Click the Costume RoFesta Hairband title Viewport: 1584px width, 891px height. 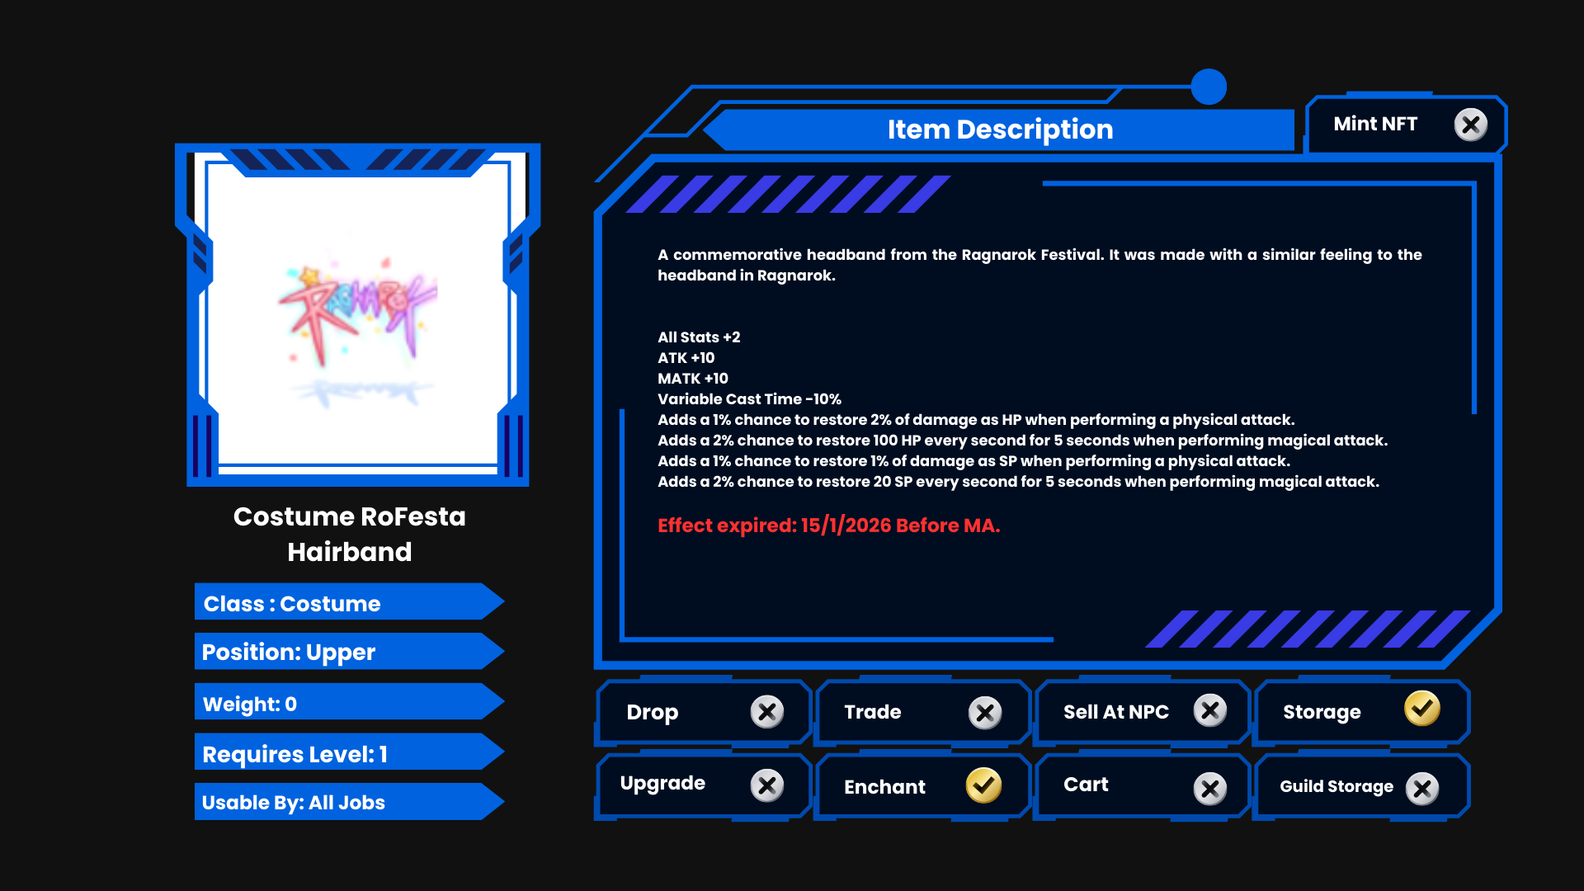[x=350, y=534]
